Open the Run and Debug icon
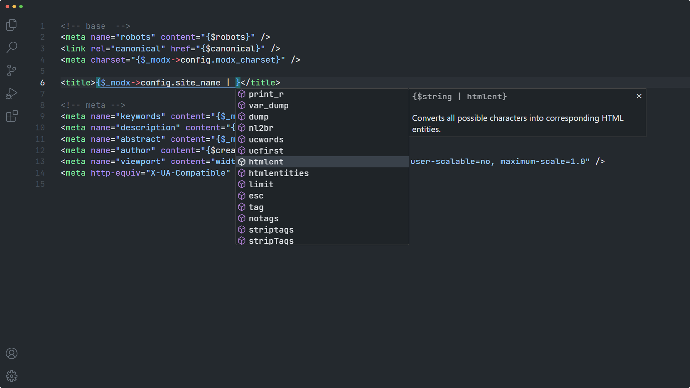 point(12,93)
